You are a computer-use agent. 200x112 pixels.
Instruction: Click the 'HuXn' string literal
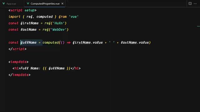coord(58,23)
